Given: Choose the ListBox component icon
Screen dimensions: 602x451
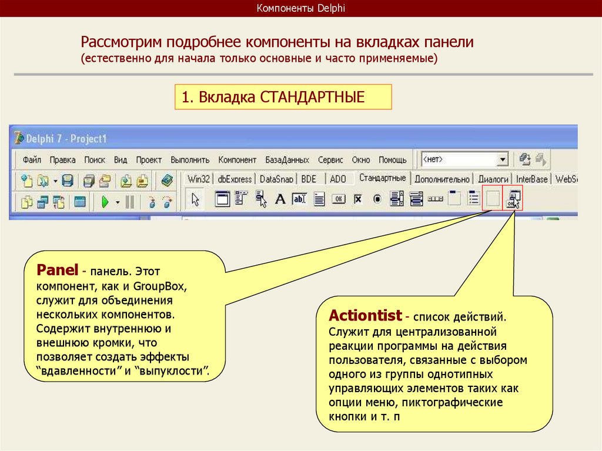Looking at the screenshot, I should 397,199.
